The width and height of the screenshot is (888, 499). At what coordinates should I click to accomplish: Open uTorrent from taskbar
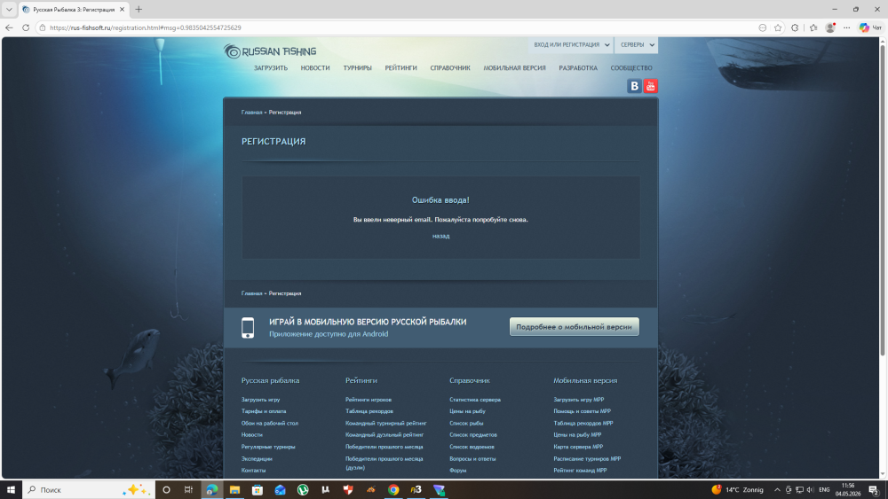click(303, 489)
